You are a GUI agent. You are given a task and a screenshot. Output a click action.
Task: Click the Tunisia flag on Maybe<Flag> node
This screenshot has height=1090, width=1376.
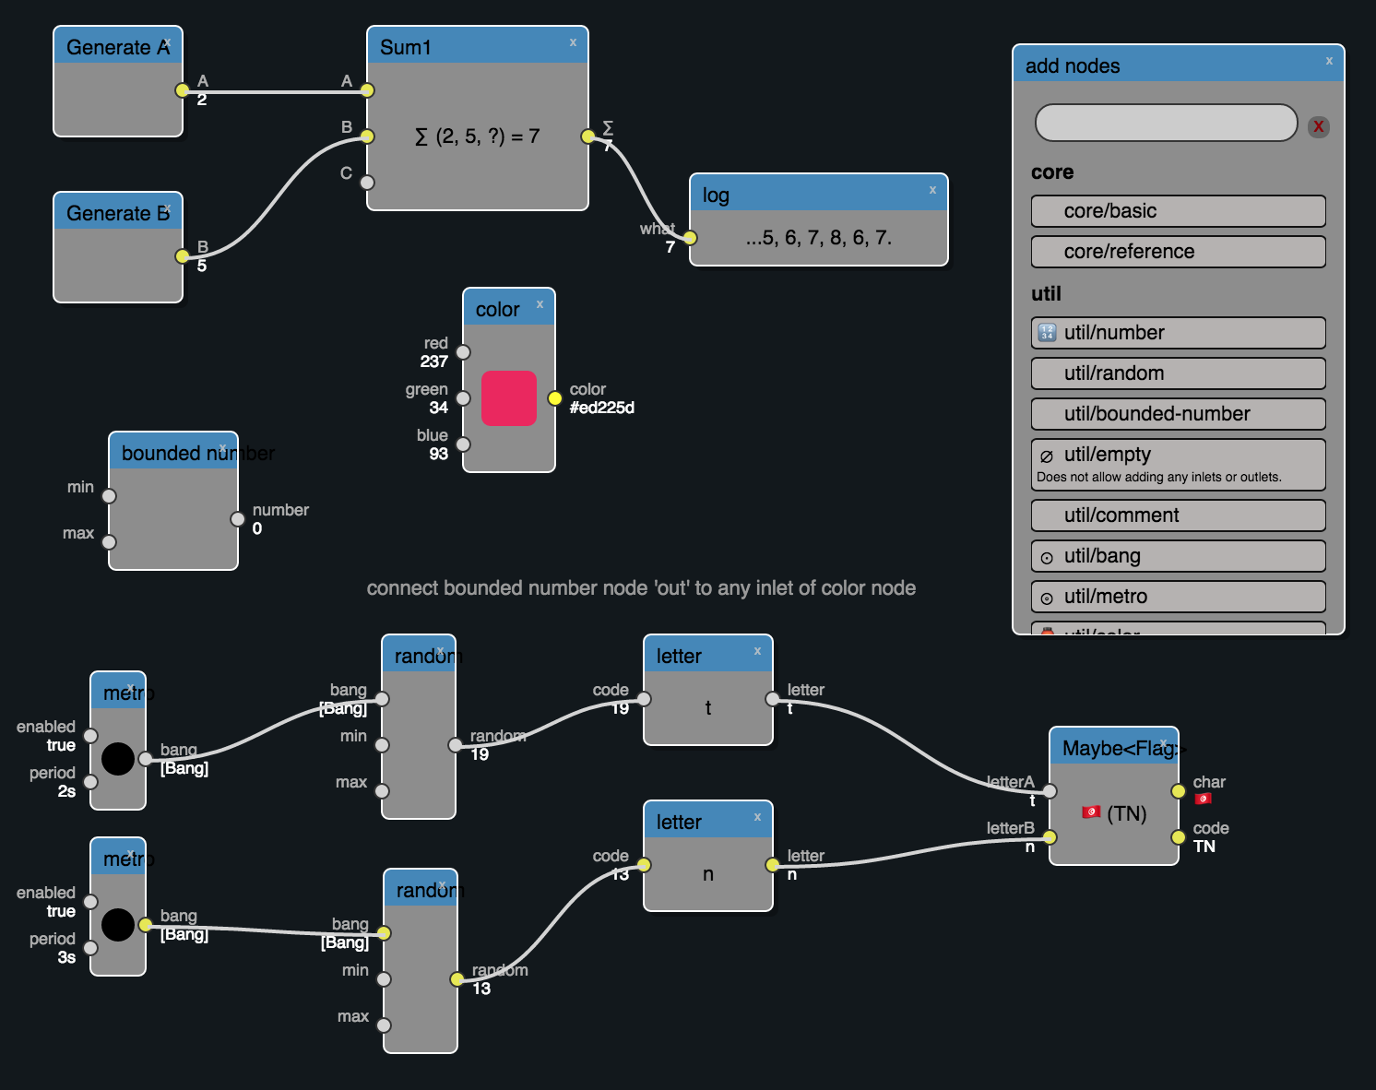tap(1091, 812)
